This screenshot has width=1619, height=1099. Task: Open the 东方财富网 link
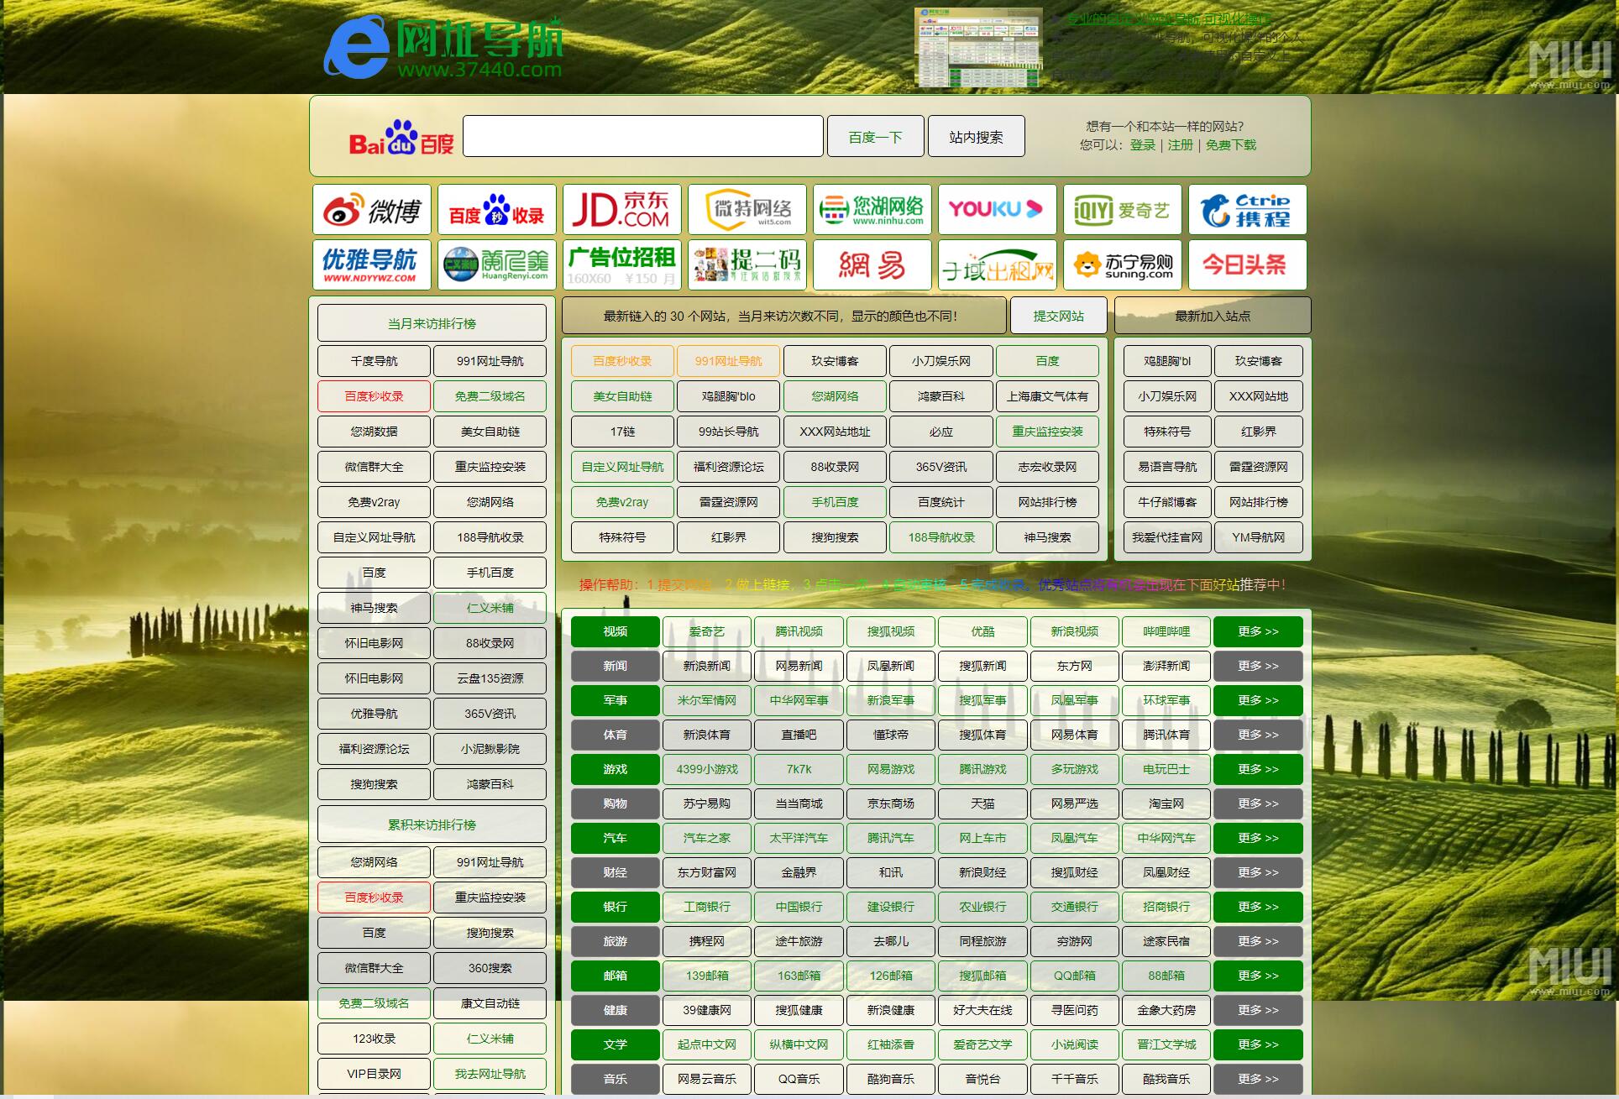pos(707,872)
